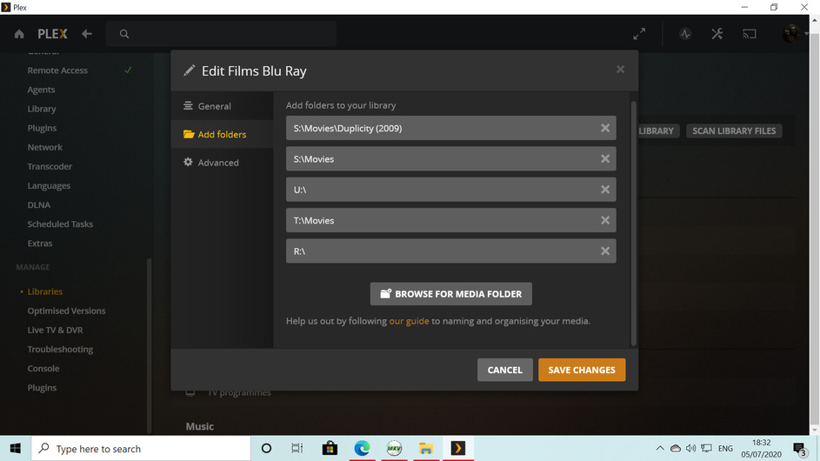Open Microsoft Edge from taskbar
The height and width of the screenshot is (461, 820).
[x=362, y=449]
